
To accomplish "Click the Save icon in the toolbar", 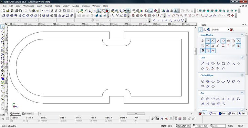I will coord(12,11).
